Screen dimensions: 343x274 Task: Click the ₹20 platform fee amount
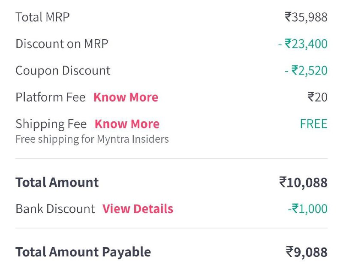(x=318, y=97)
